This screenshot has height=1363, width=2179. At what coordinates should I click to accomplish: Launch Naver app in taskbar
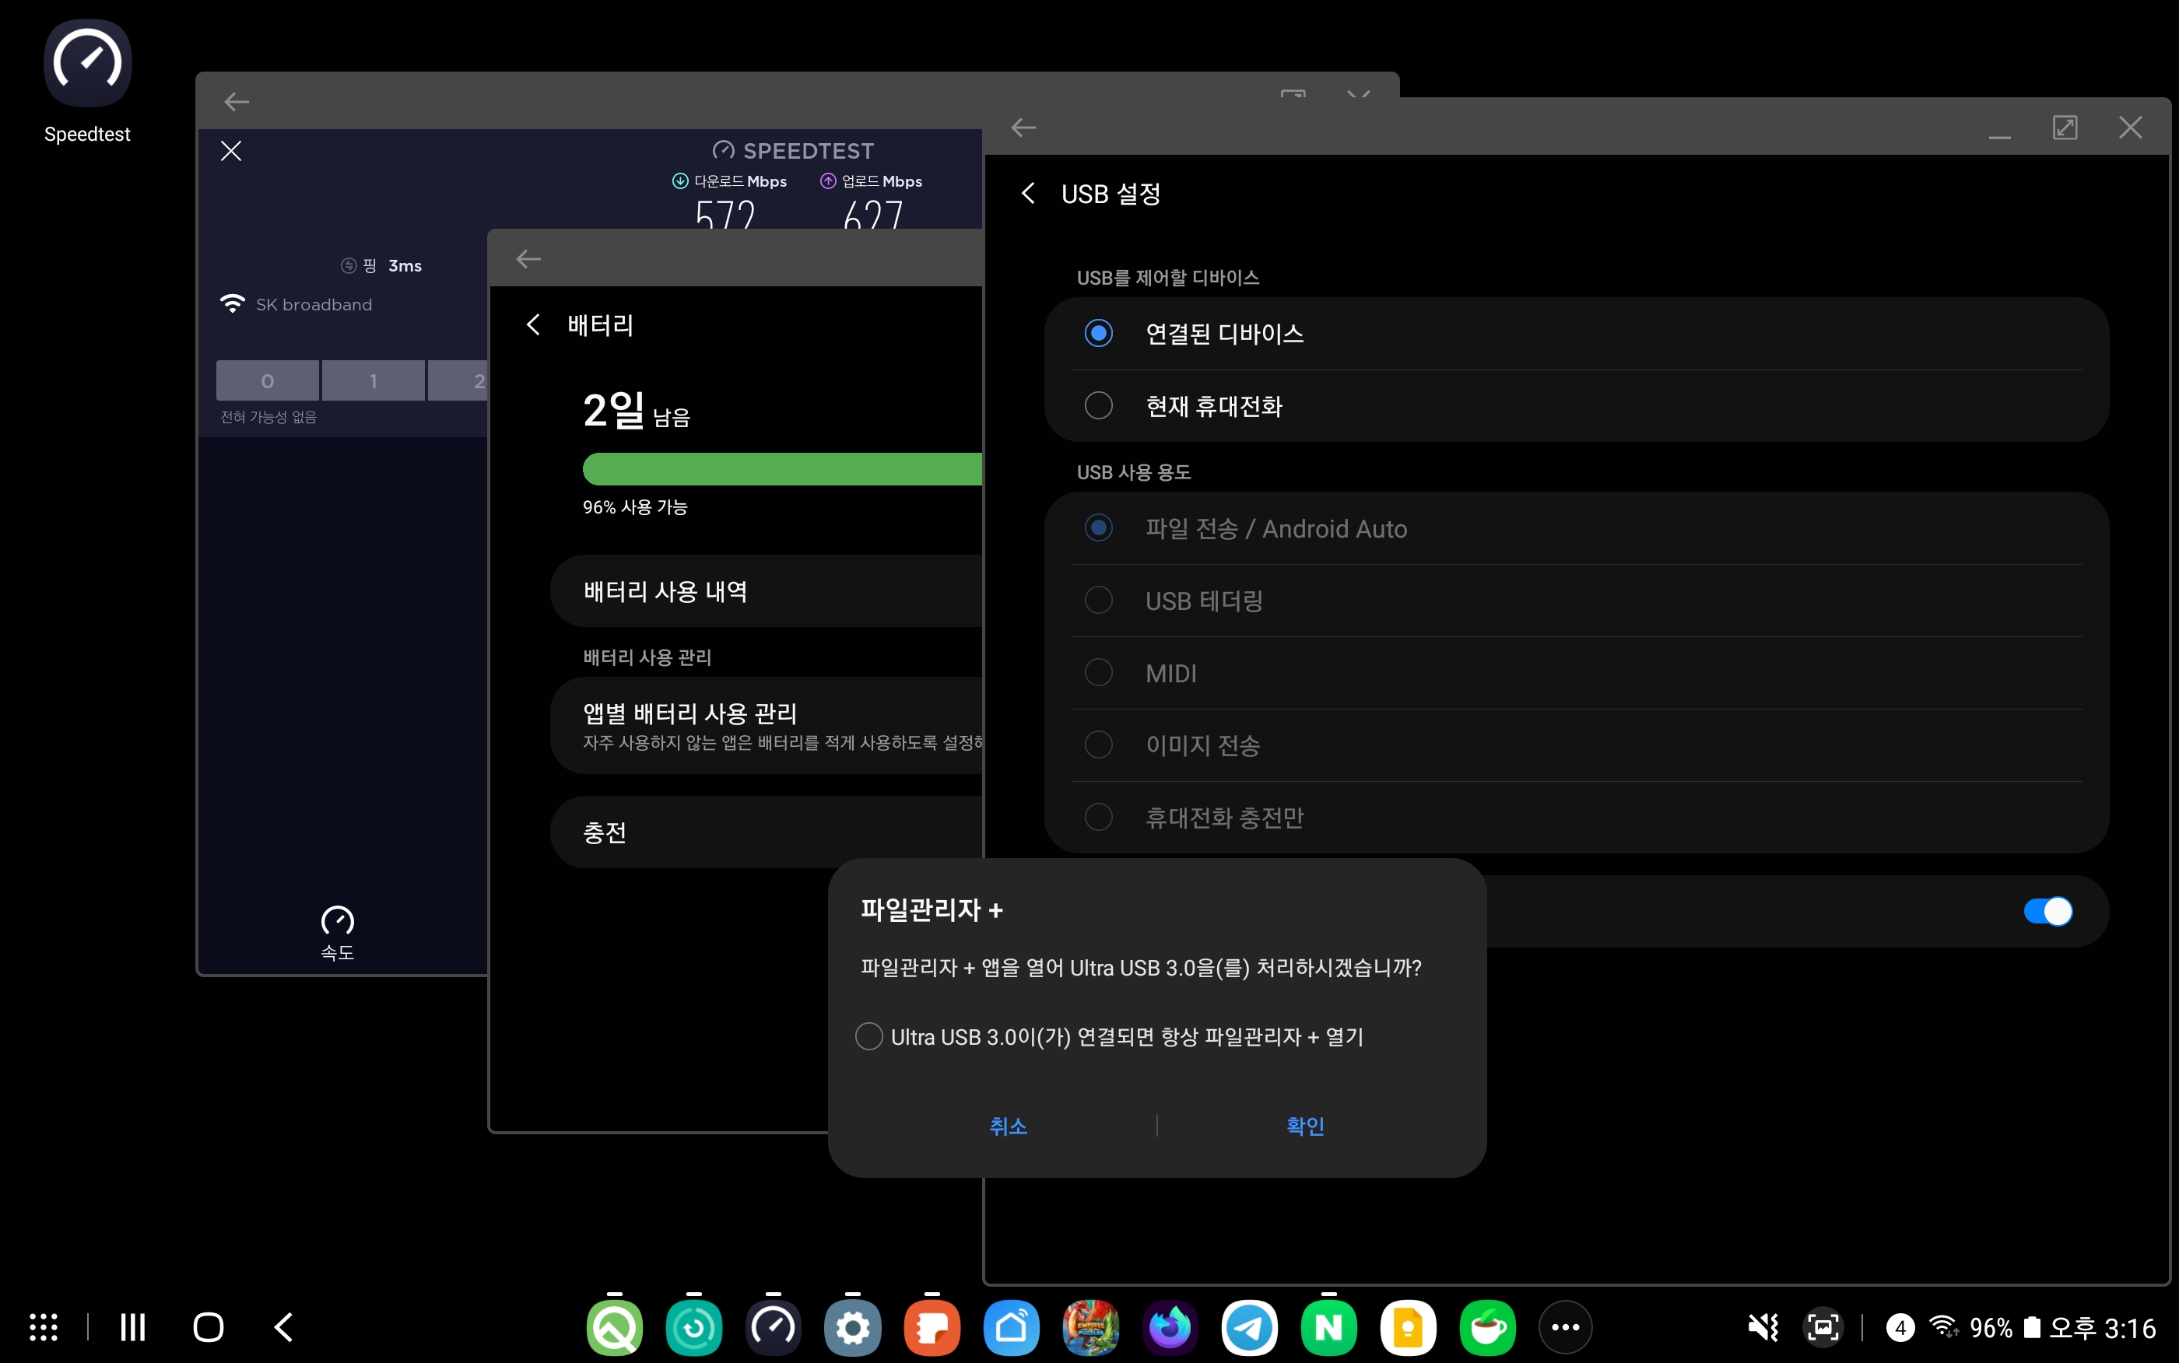tap(1328, 1327)
